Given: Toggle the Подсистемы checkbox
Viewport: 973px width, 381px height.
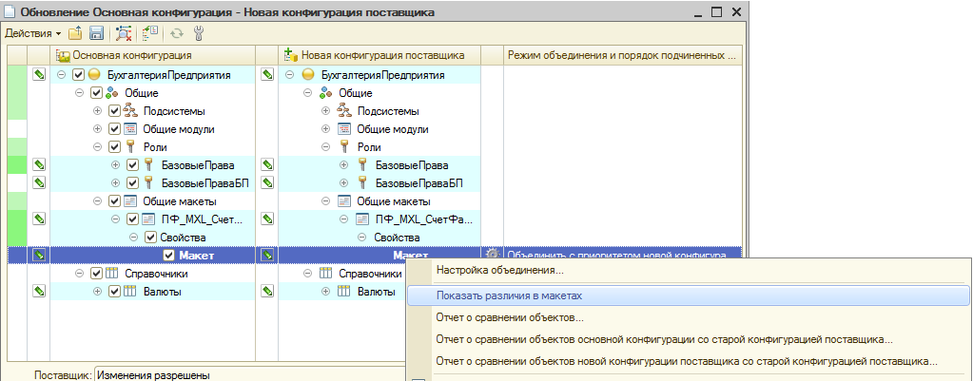Looking at the screenshot, I should coord(114,111).
